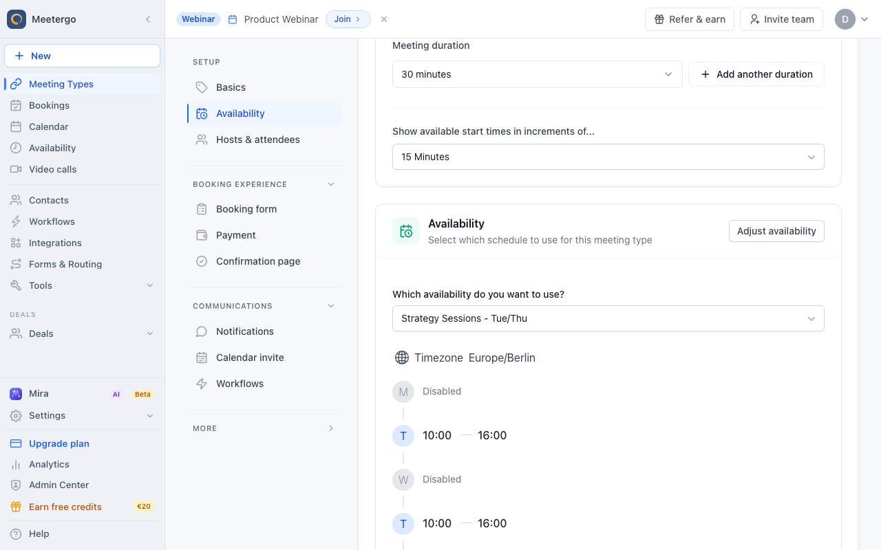Image resolution: width=881 pixels, height=550 pixels.
Task: Collapse the Communications section
Action: pyautogui.click(x=331, y=306)
